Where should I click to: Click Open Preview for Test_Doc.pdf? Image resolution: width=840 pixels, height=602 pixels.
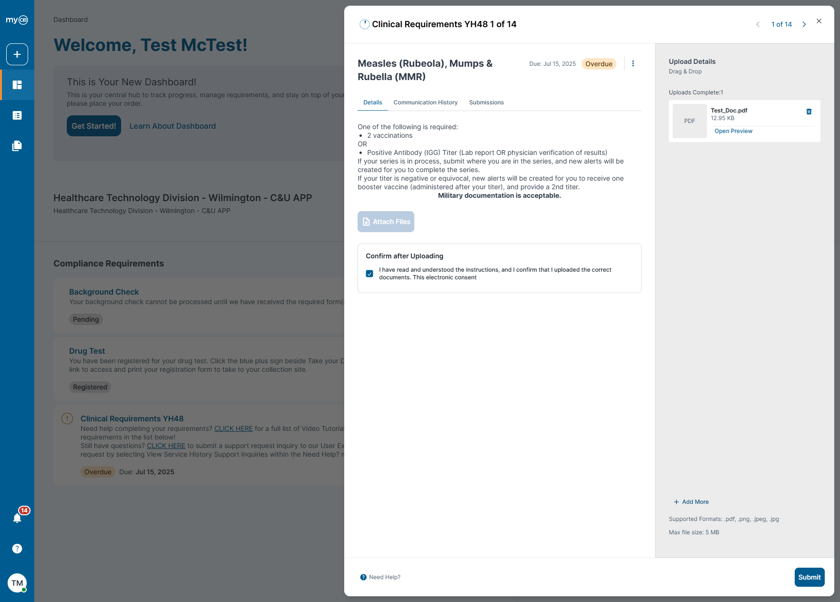(733, 131)
